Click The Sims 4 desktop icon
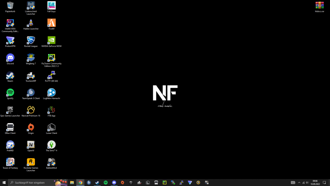 point(51,145)
